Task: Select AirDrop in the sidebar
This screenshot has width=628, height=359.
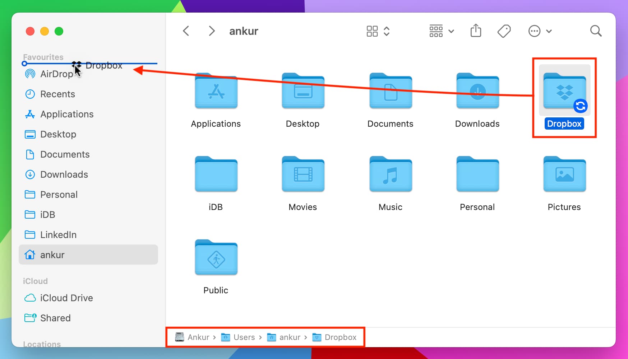Action: click(x=88, y=74)
